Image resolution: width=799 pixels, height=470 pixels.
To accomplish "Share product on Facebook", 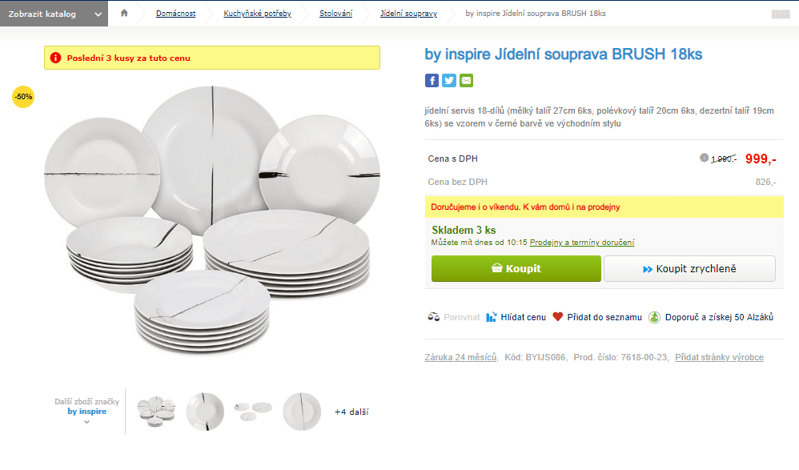I will click(432, 80).
